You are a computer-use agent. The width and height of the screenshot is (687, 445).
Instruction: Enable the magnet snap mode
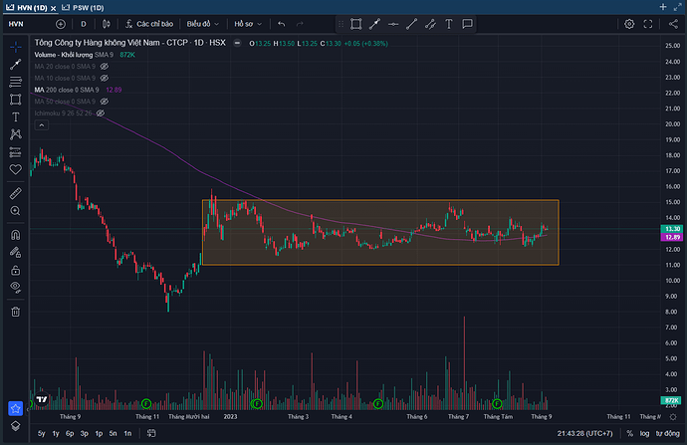click(16, 235)
